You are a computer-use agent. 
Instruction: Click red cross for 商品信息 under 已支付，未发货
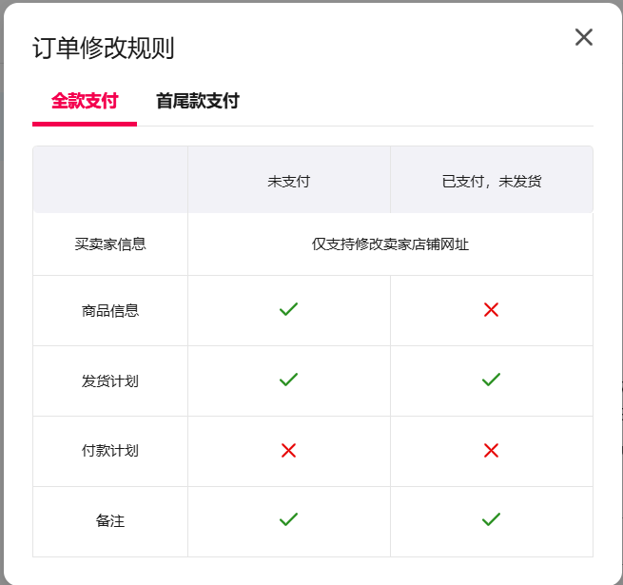491,309
